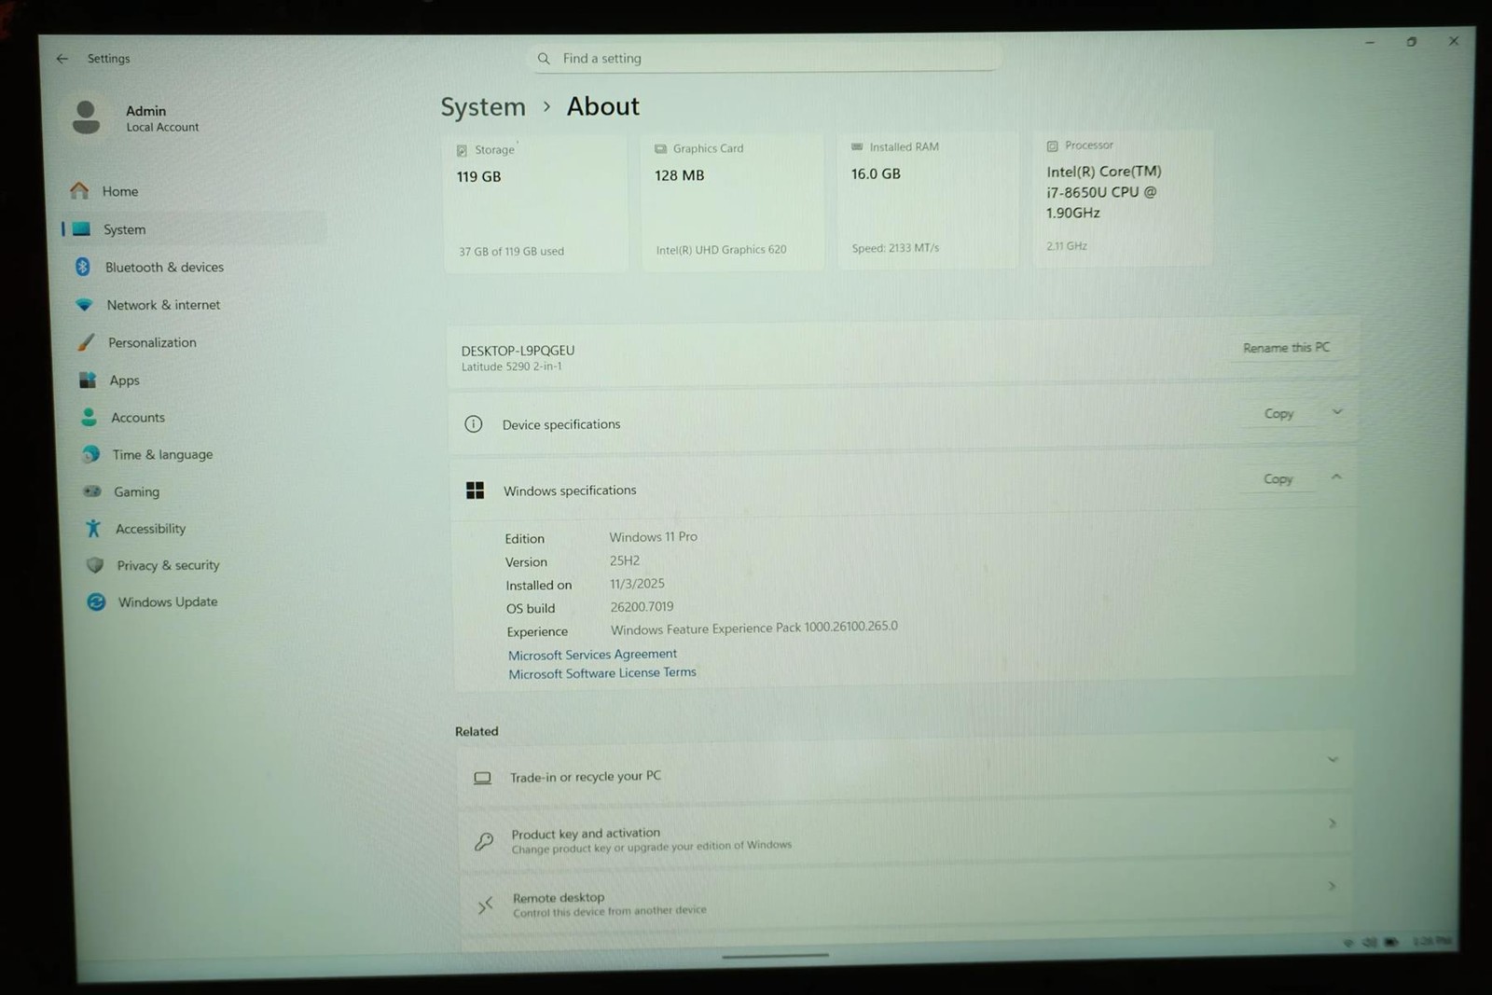Click the Processor chip icon
Screen dimensions: 1492x995
click(x=1052, y=145)
